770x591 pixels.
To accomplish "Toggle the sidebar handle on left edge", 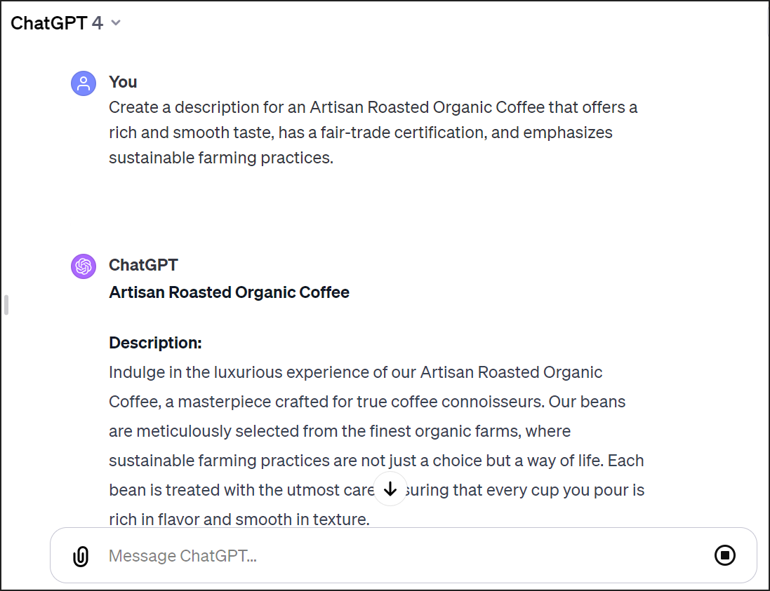I will [x=6, y=304].
